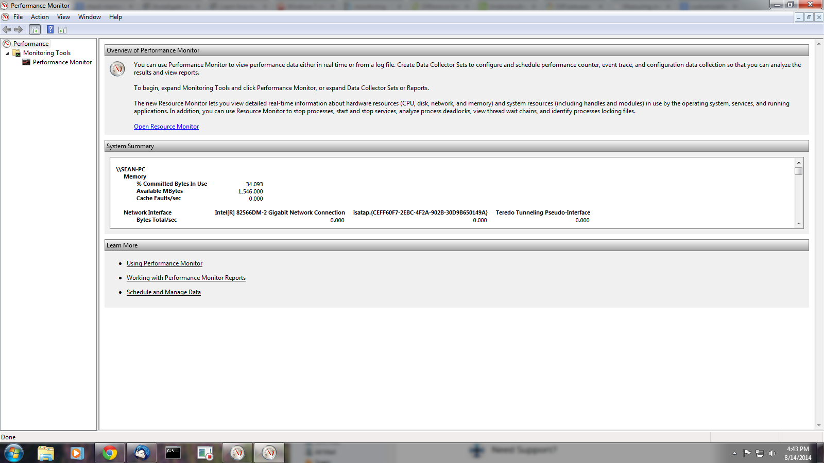Restore the inner MMC child window
Image resolution: width=824 pixels, height=463 pixels.
pyautogui.click(x=809, y=17)
